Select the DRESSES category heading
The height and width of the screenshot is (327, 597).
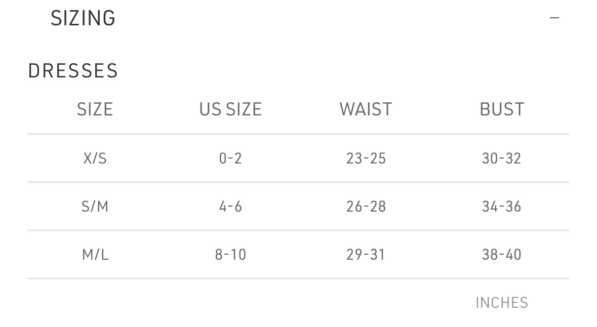(73, 71)
